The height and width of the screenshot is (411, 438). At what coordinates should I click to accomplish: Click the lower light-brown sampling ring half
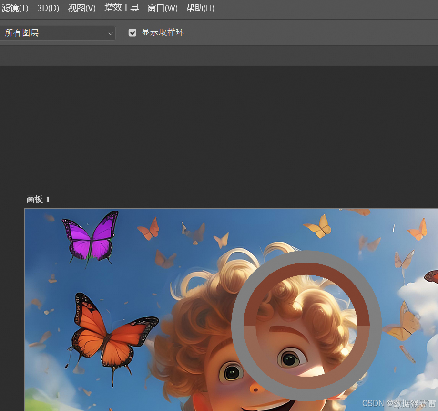[x=307, y=383]
